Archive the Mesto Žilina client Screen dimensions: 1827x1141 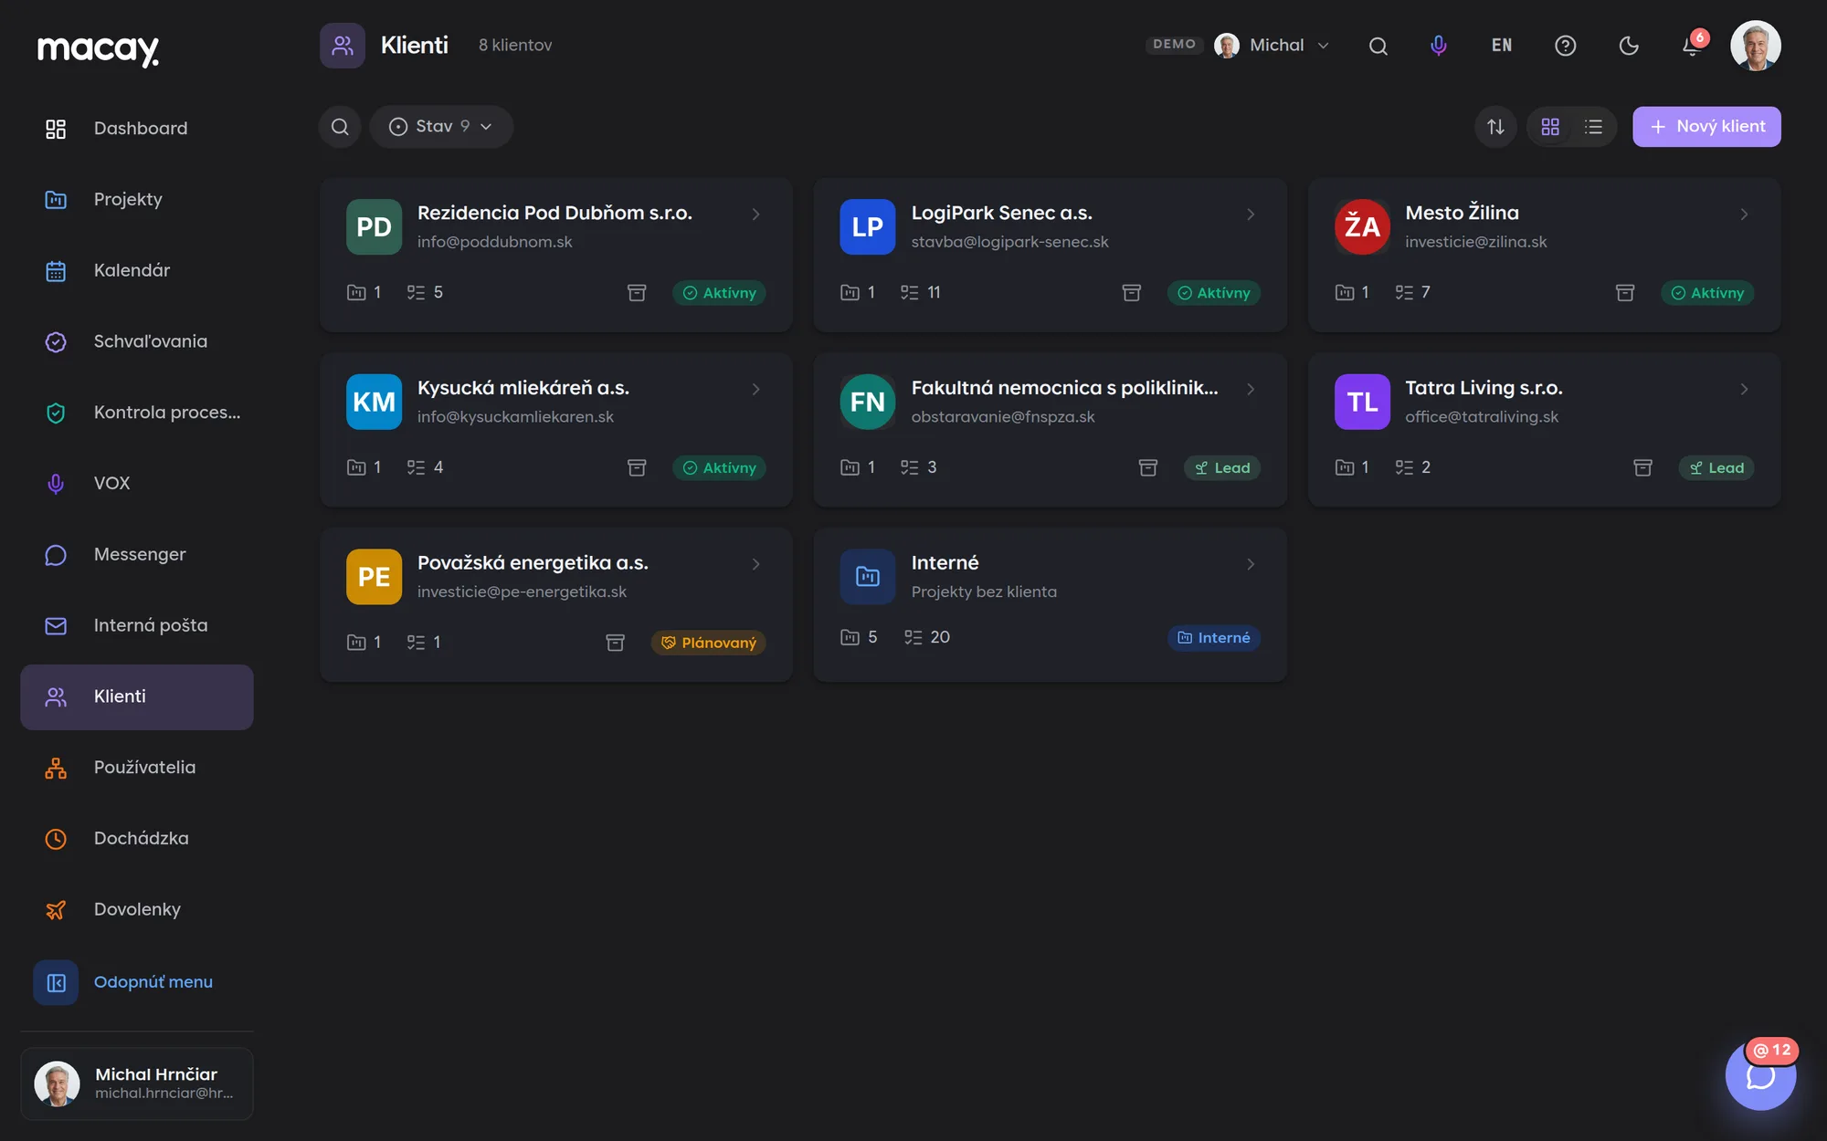point(1625,292)
